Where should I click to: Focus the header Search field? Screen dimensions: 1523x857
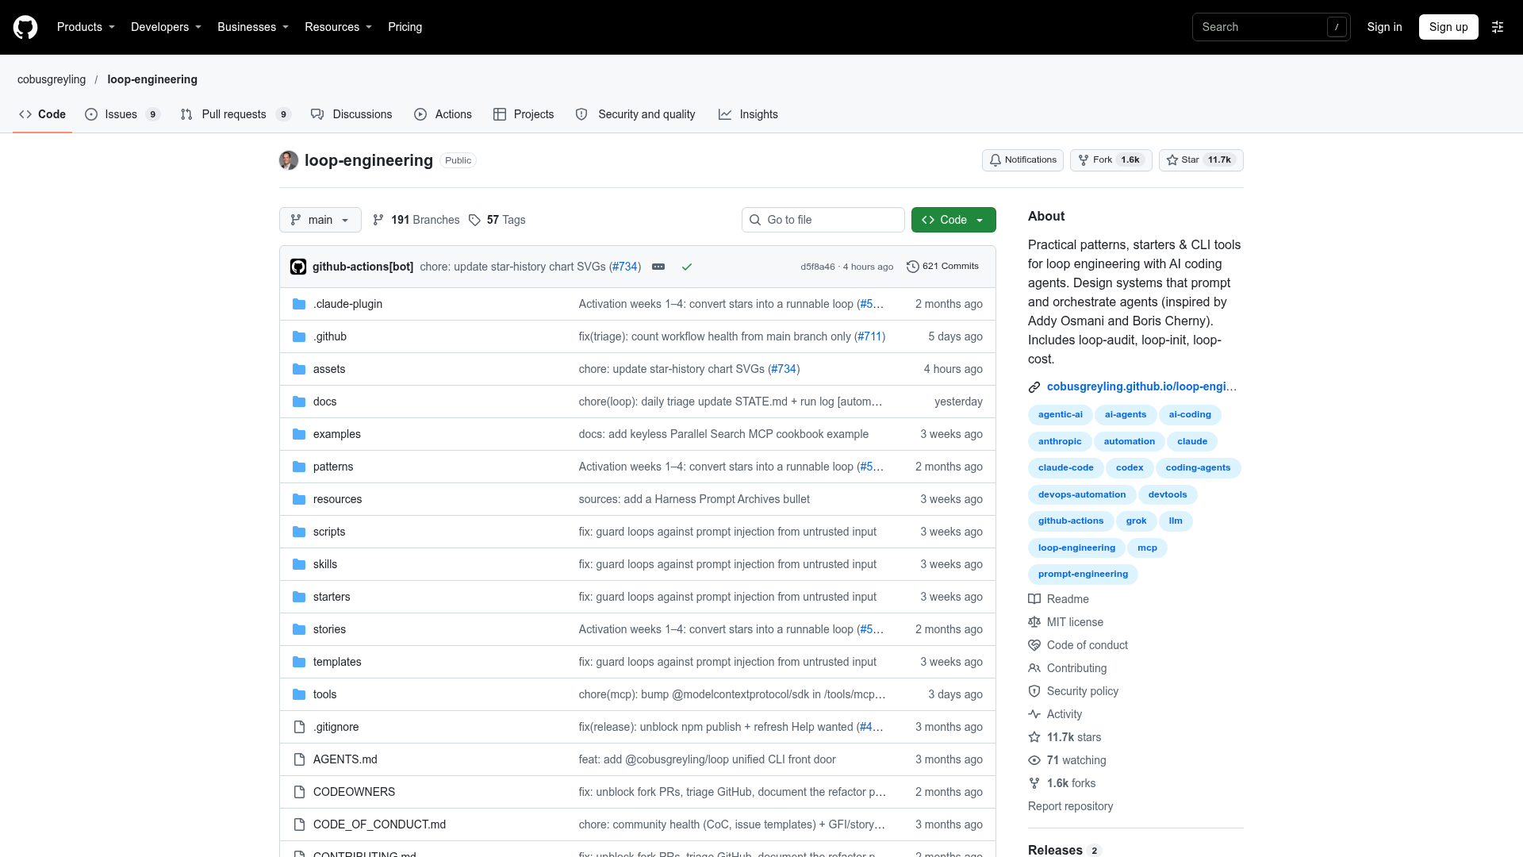pyautogui.click(x=1271, y=27)
